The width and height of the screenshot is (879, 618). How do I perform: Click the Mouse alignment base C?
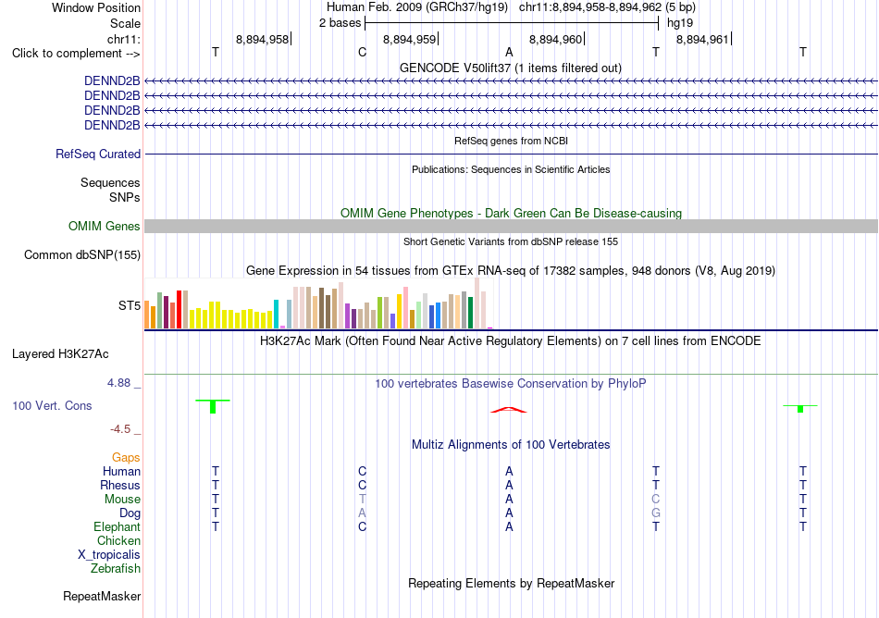(656, 499)
